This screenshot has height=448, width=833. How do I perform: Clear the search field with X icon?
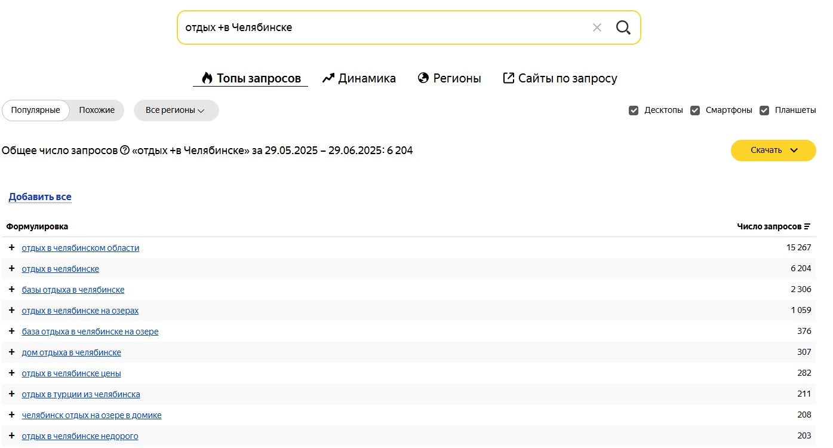(x=597, y=27)
